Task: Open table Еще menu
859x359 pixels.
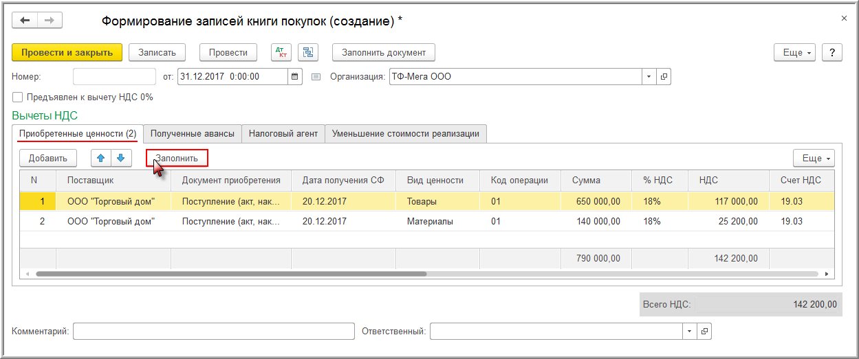Action: coord(814,158)
